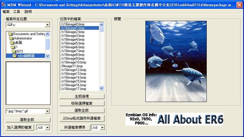Open the /c8 dropdown beside 所選檔案標準
The height and width of the screenshot is (137, 244).
[x=102, y=128]
